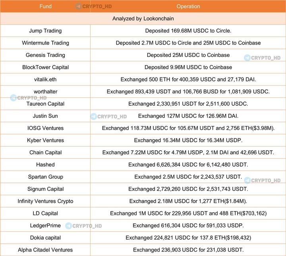
Task: Click "Exchanged 2,729,260 USDC" operation cell
Action: pos(188,189)
